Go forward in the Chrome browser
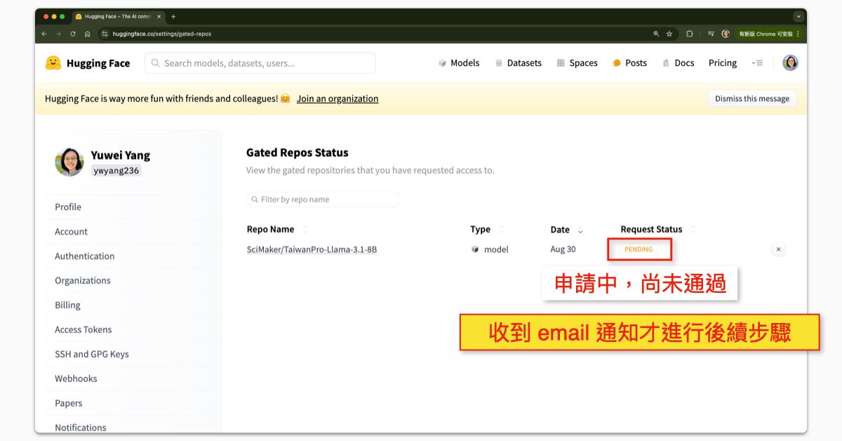The height and width of the screenshot is (441, 842). pyautogui.click(x=59, y=34)
